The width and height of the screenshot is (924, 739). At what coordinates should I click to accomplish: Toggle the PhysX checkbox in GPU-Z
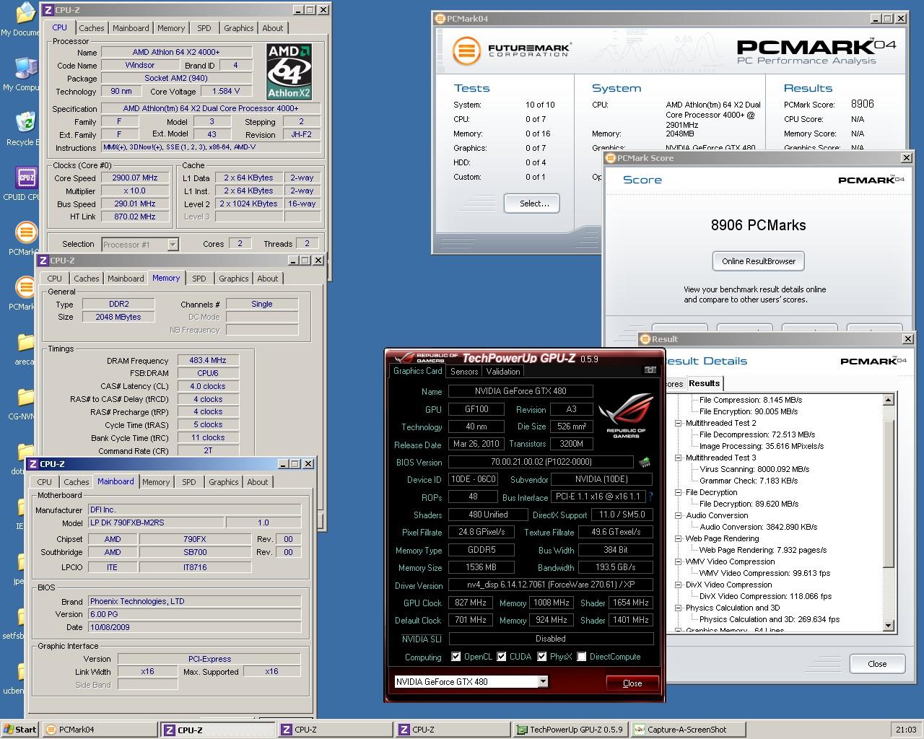[541, 657]
